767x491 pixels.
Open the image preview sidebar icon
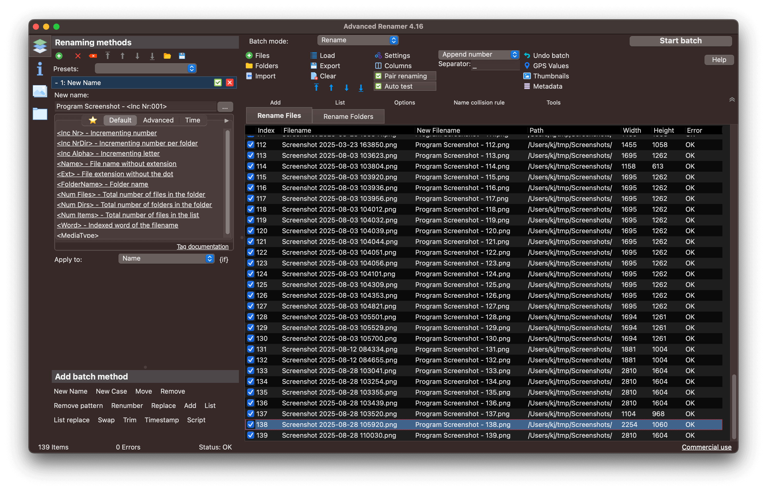pos(40,91)
